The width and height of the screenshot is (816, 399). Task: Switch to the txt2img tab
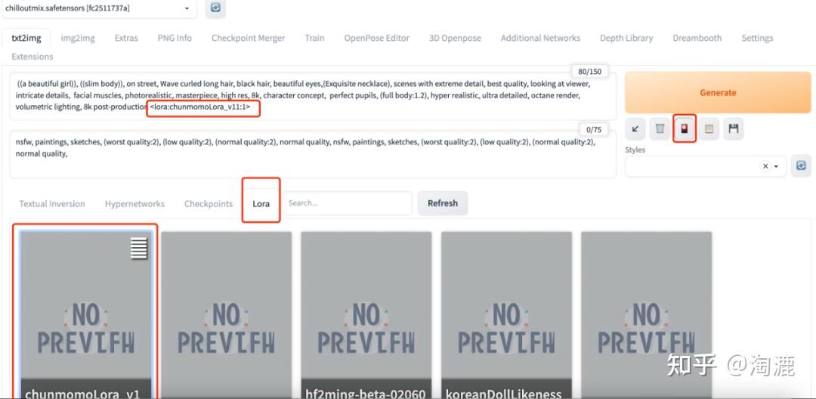[26, 38]
